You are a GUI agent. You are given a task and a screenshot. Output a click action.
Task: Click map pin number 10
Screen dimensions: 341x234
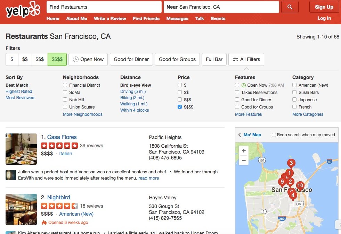point(300,186)
